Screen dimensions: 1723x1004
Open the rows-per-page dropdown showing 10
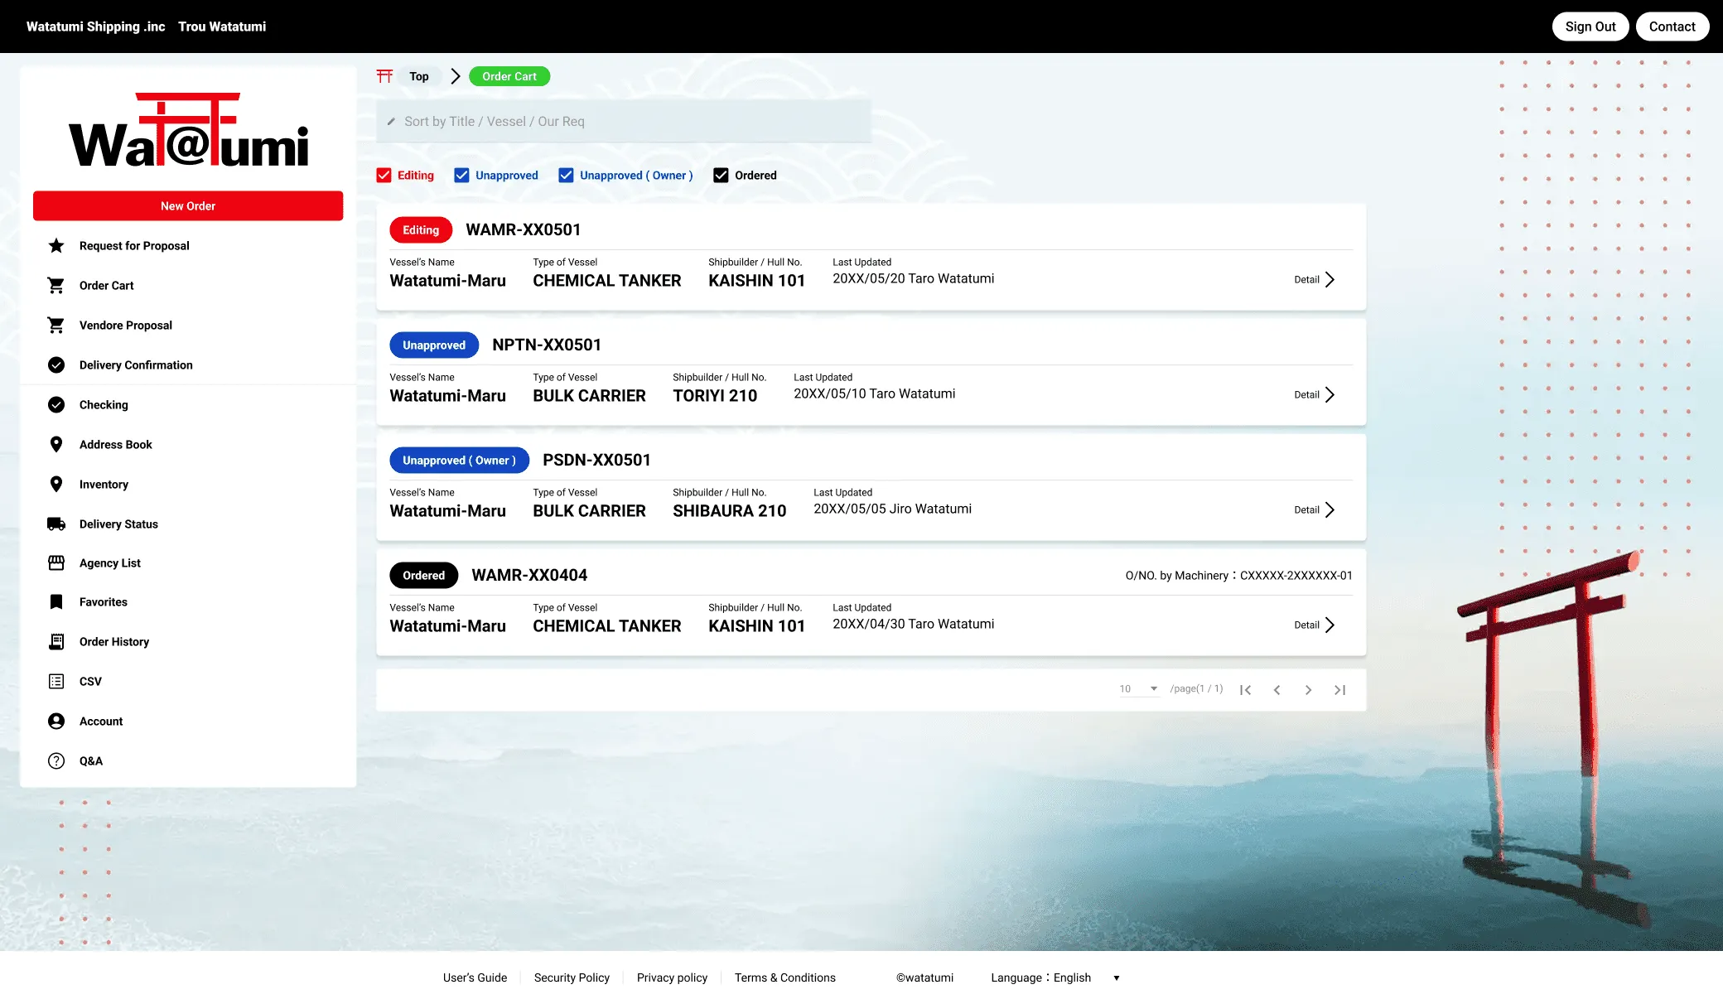(x=1139, y=689)
